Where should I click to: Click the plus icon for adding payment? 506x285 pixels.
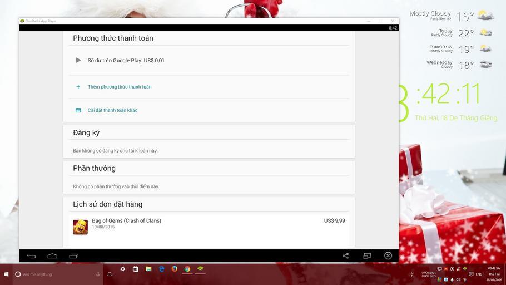(78, 87)
